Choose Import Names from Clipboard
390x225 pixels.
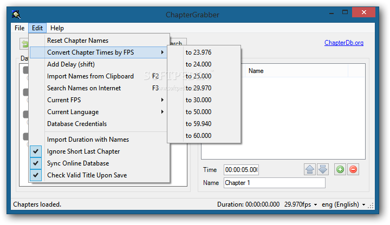98,76
